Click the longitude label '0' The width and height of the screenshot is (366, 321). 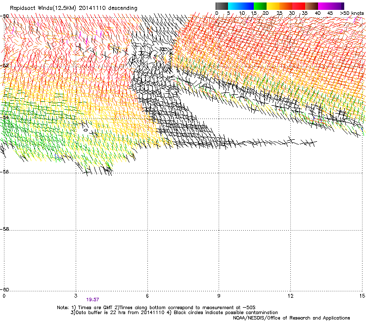click(x=4, y=296)
